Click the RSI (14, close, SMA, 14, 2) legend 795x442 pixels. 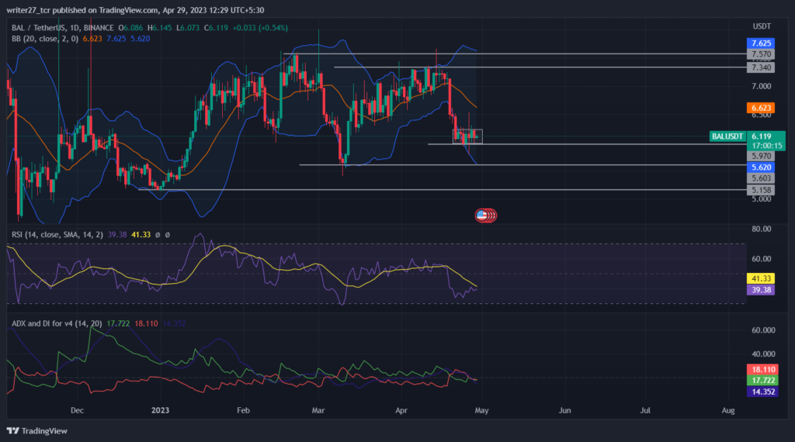57,235
